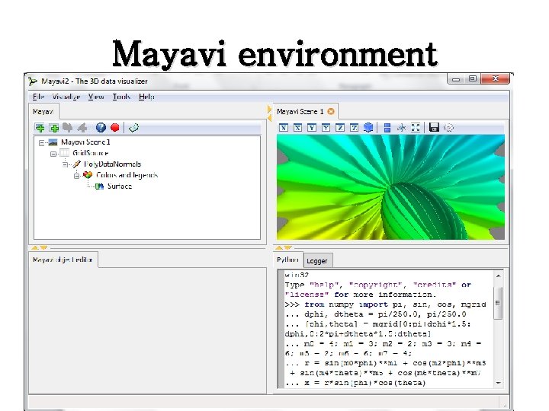Screen dimensions: 549x411
Task: Open the Help menu
Action: pyautogui.click(x=146, y=97)
